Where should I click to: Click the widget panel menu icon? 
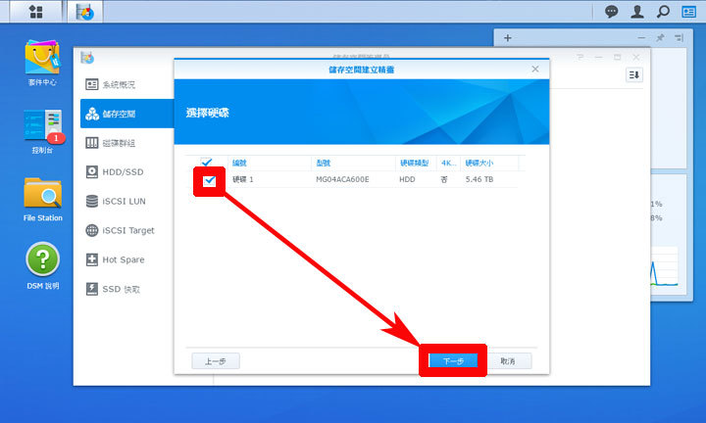(679, 38)
